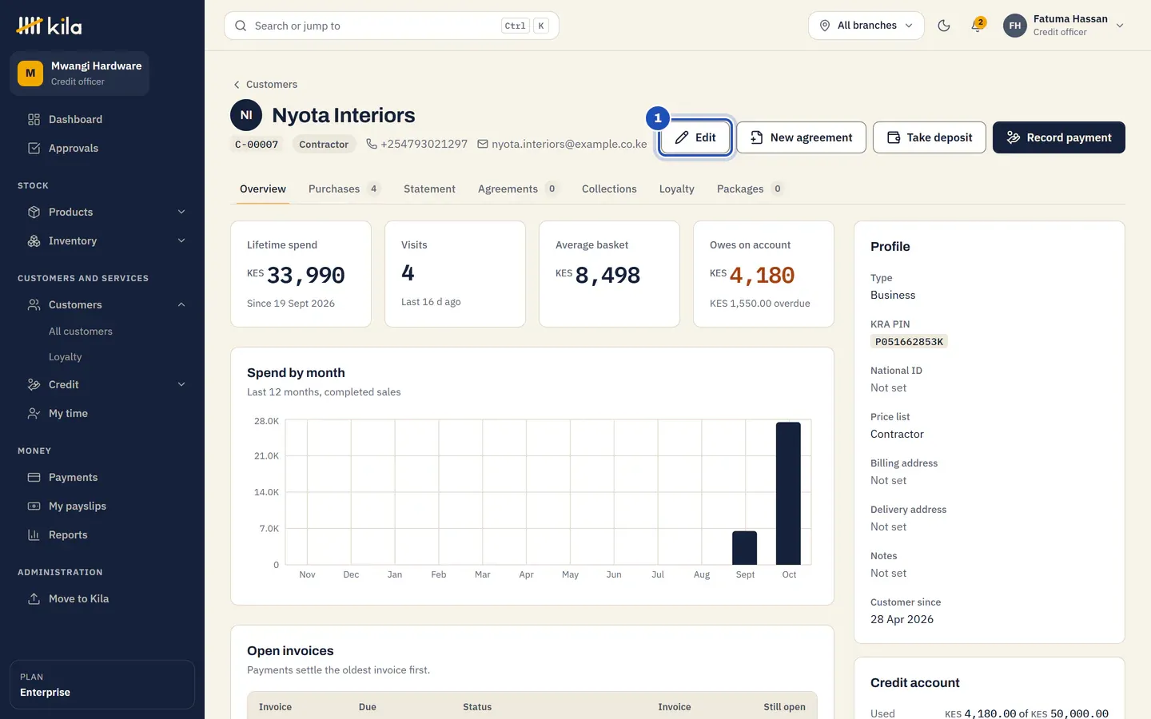This screenshot has height=719, width=1151.
Task: Click the back arrow beside Customers
Action: point(237,85)
